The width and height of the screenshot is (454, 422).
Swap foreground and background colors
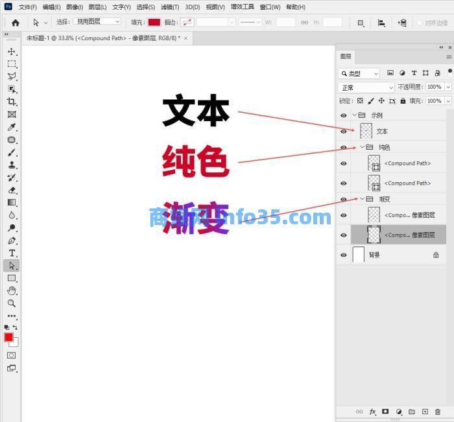[x=15, y=327]
